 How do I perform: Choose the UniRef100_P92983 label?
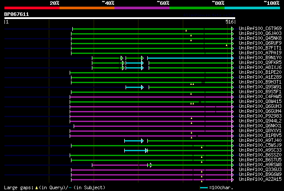click(x=260, y=116)
